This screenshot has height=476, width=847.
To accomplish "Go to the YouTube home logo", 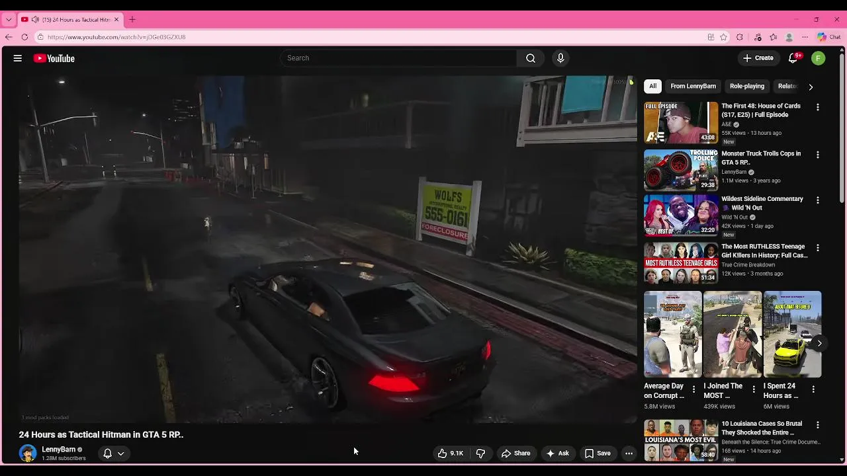I will (x=54, y=58).
